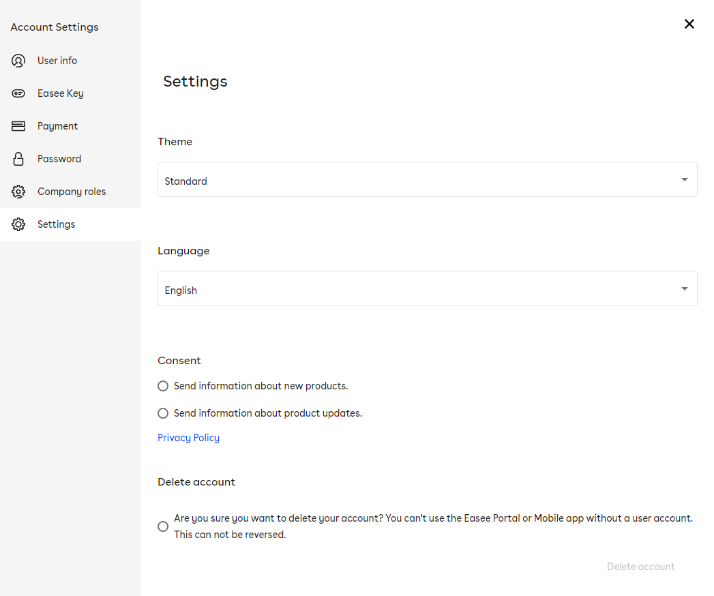The height and width of the screenshot is (596, 714).
Task: Click the Theme dropdown arrow
Action: (684, 179)
